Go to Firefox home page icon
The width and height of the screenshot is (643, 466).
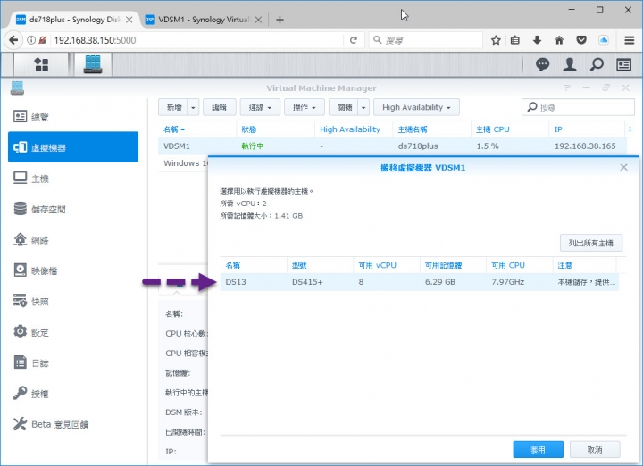click(x=559, y=40)
